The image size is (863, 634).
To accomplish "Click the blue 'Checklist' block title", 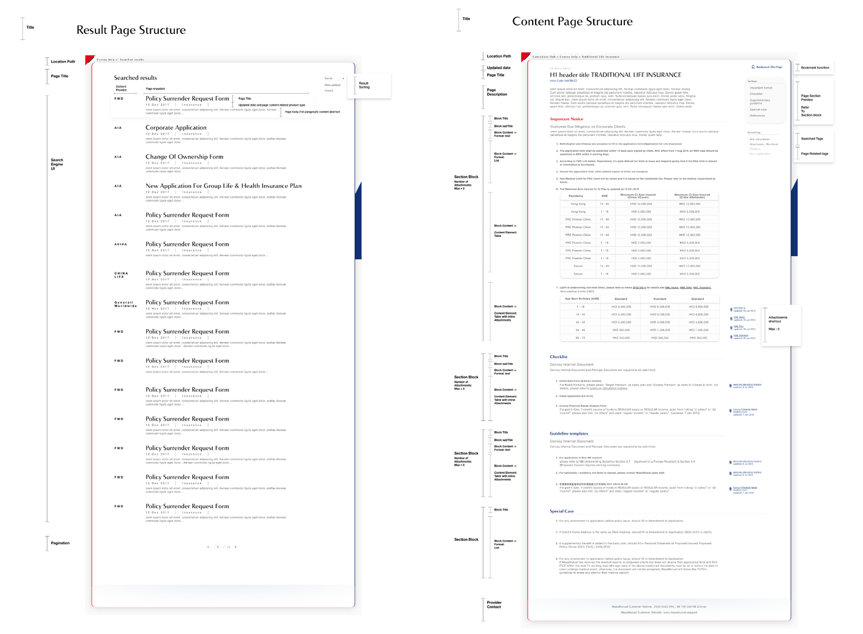I will [559, 356].
